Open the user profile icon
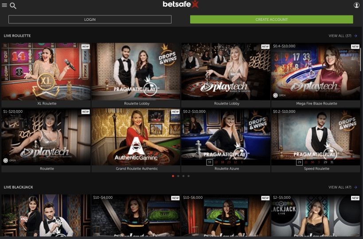 [x=356, y=5]
